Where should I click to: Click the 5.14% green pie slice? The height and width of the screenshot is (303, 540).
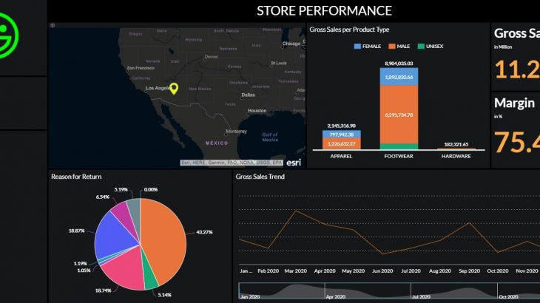coord(150,282)
